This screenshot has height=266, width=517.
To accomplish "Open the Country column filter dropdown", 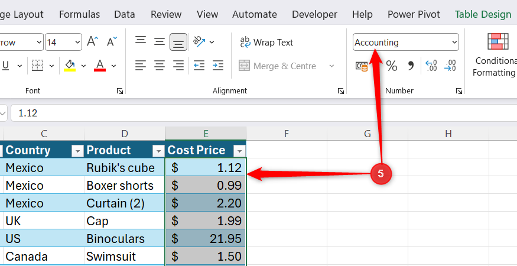I will coord(78,151).
